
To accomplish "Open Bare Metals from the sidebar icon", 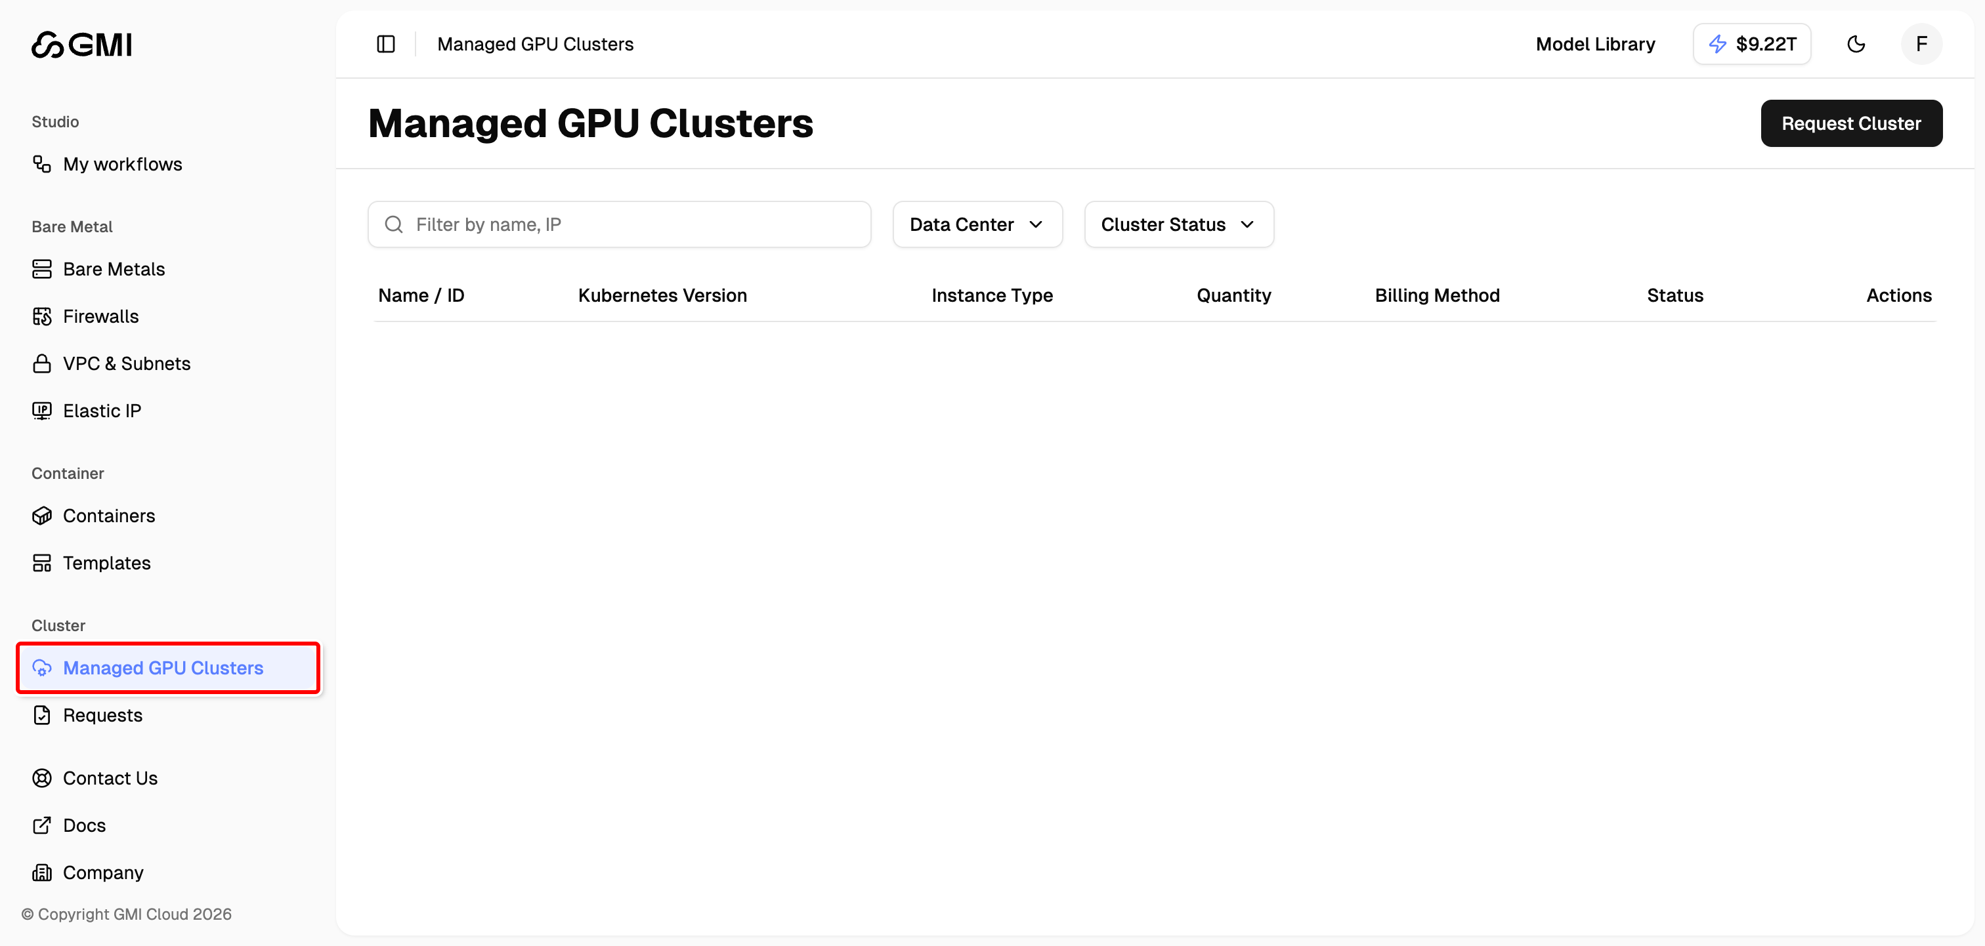I will click(43, 269).
